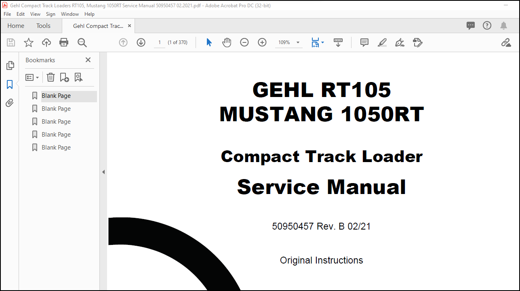Zoom in with the plus icon

(262, 42)
